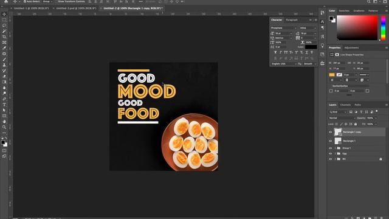
Task: Hide the Rectangle 1 layer
Action: click(x=330, y=141)
